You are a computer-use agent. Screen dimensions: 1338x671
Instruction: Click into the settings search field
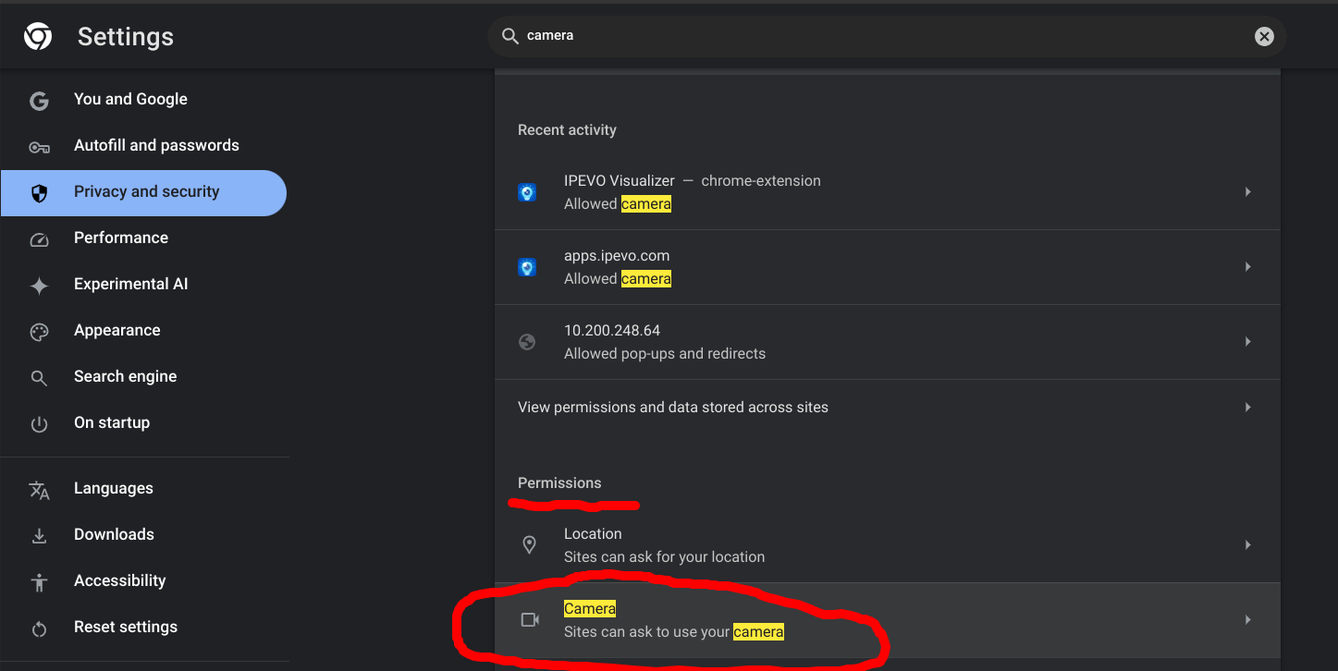(x=878, y=36)
